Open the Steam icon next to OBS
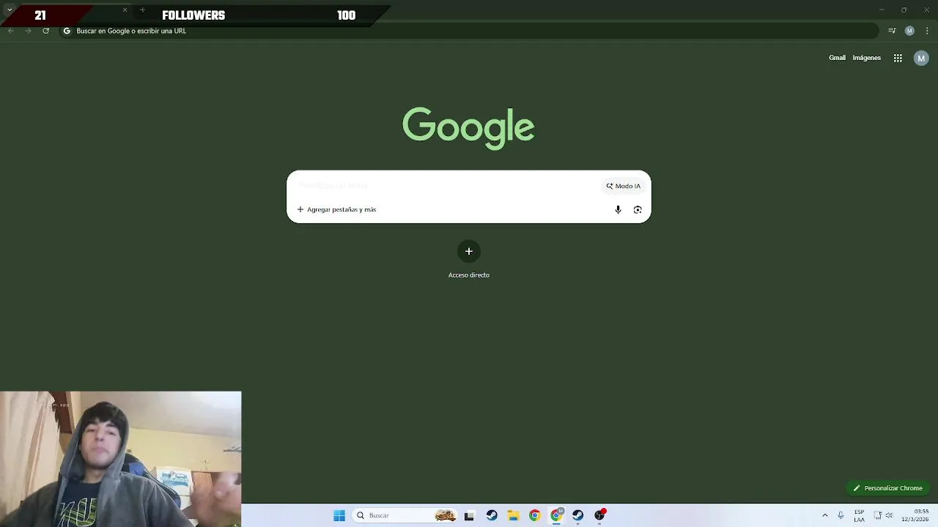Image resolution: width=938 pixels, height=527 pixels. [578, 515]
